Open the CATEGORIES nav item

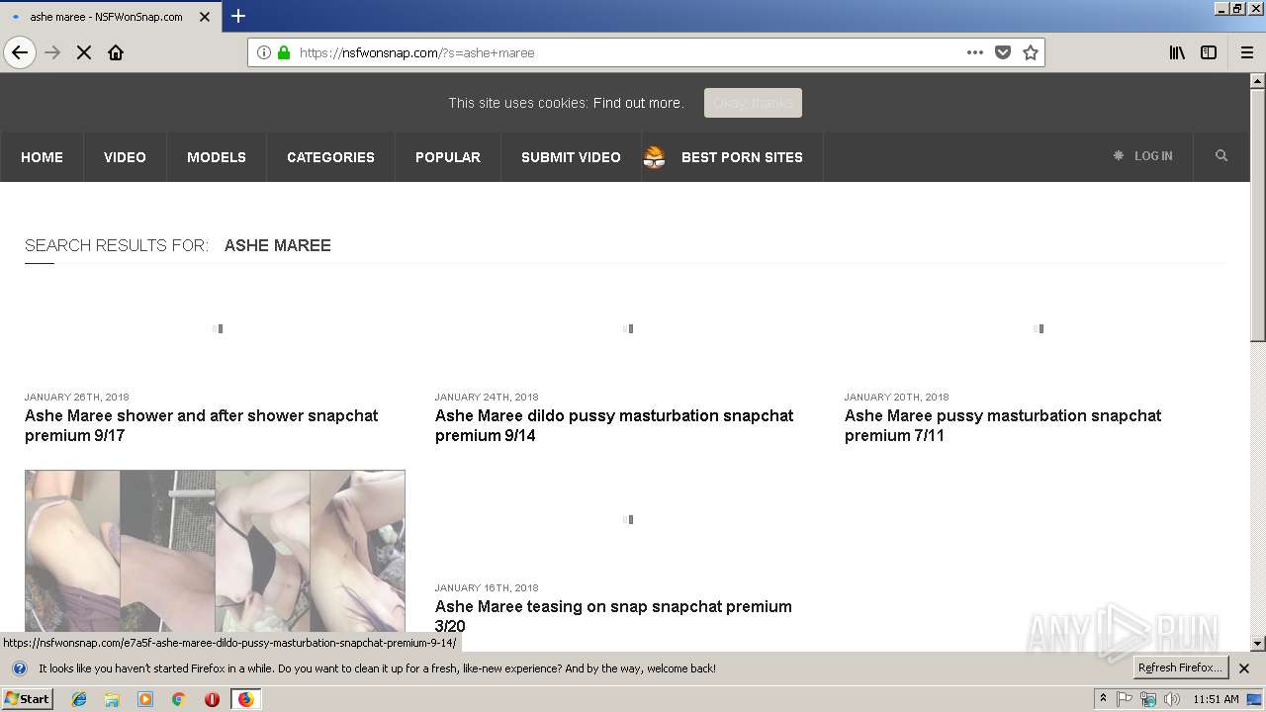(330, 157)
